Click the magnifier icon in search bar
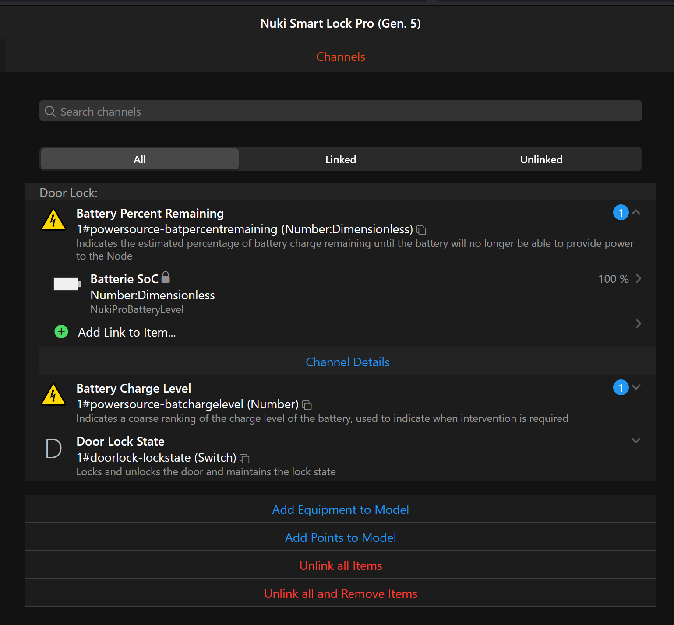Image resolution: width=674 pixels, height=625 pixels. pyautogui.click(x=50, y=112)
